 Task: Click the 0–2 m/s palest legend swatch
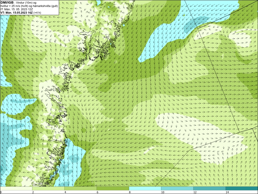coord(16,188)
